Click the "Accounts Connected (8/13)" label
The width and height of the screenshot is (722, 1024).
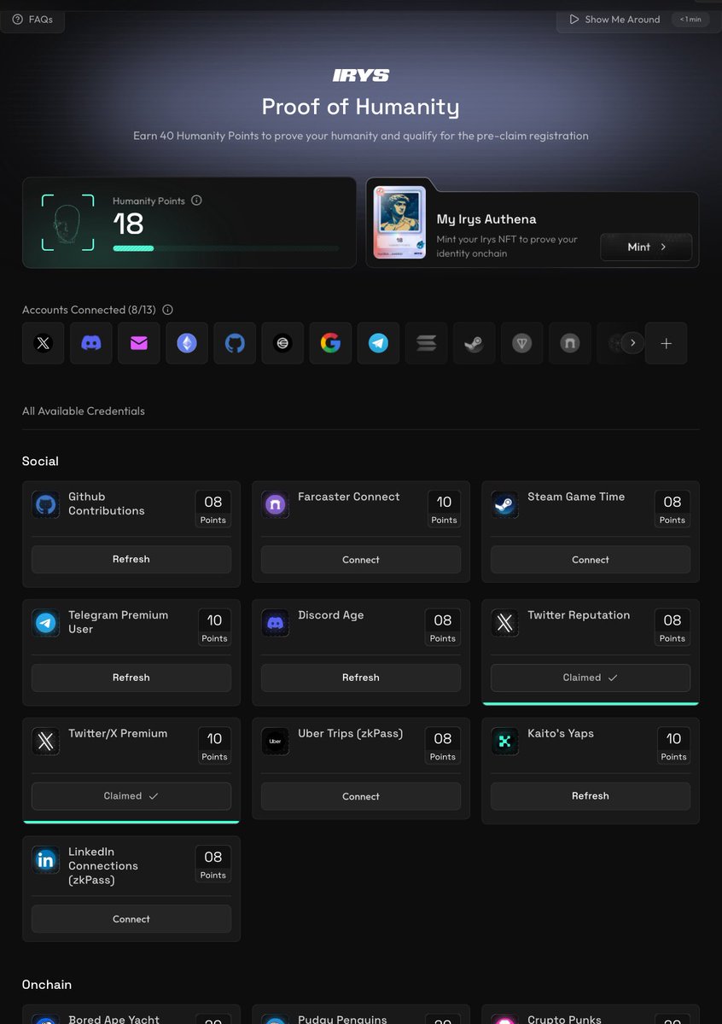(x=90, y=310)
